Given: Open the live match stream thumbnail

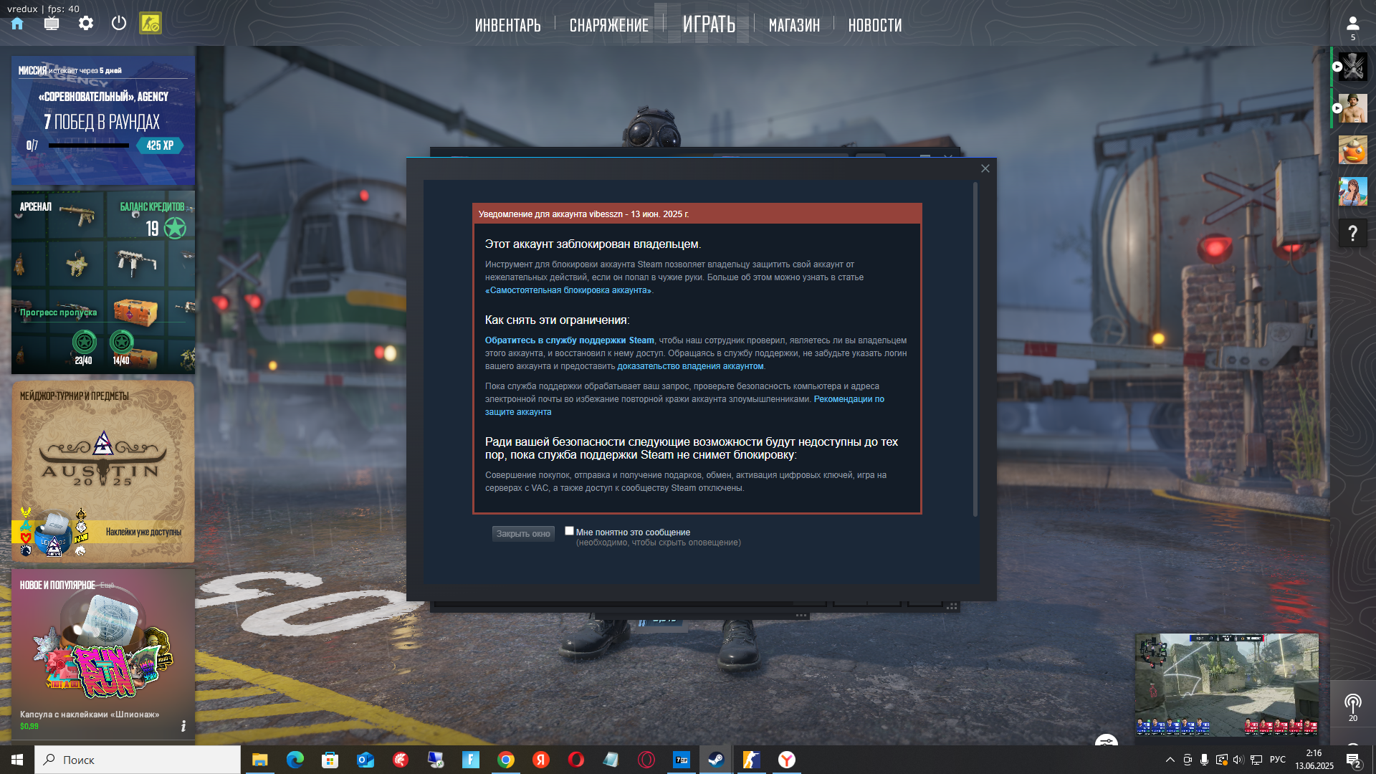Looking at the screenshot, I should 1227,684.
